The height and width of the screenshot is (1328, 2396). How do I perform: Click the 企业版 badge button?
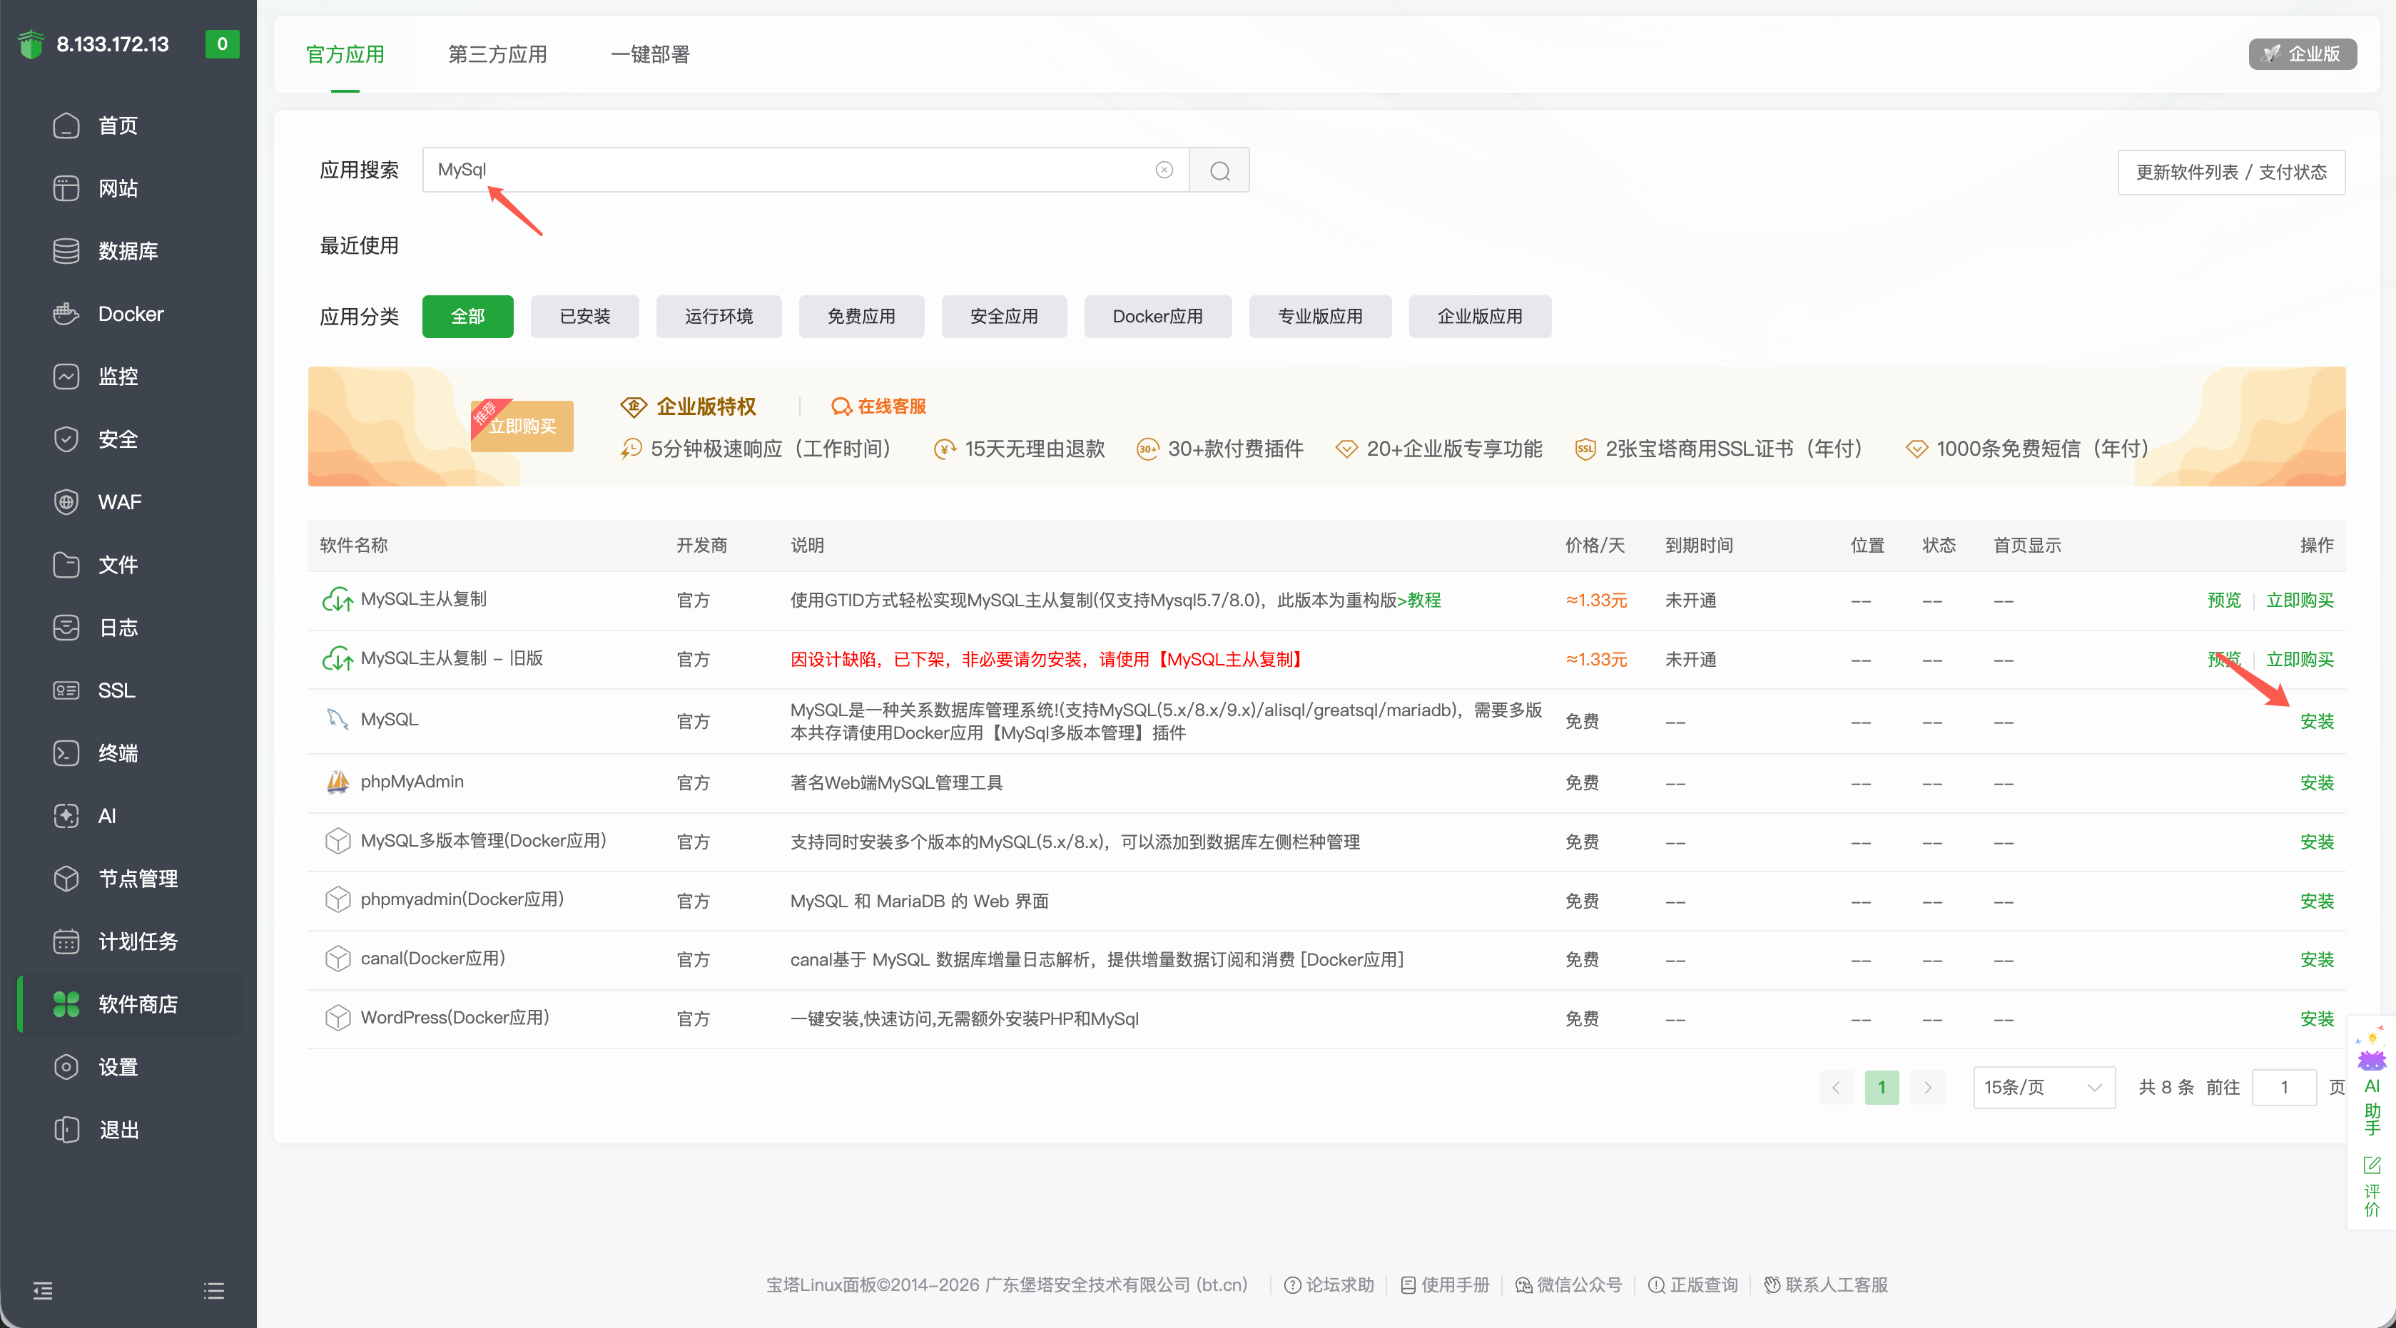tap(2302, 54)
